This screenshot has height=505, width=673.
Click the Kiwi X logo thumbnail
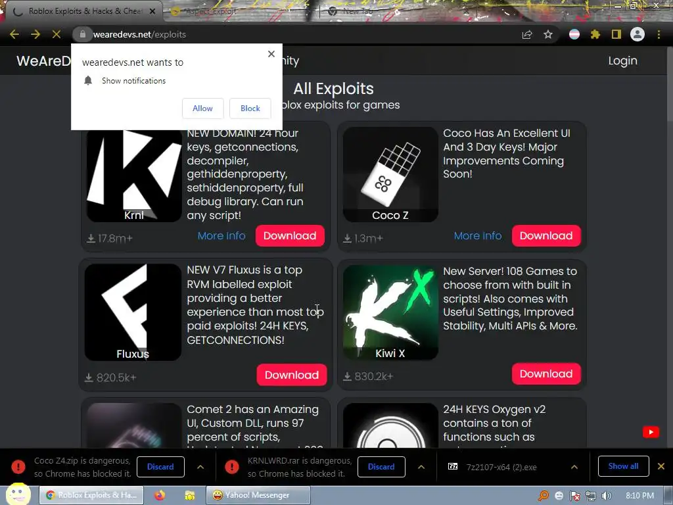(390, 312)
